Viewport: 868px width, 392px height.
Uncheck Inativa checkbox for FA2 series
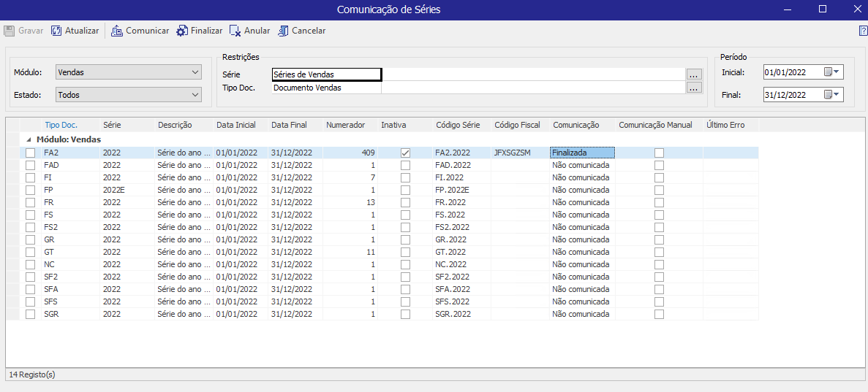[x=405, y=153]
